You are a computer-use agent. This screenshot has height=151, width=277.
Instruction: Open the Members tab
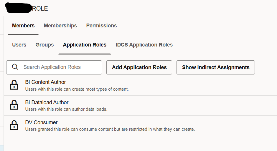pyautogui.click(x=23, y=26)
